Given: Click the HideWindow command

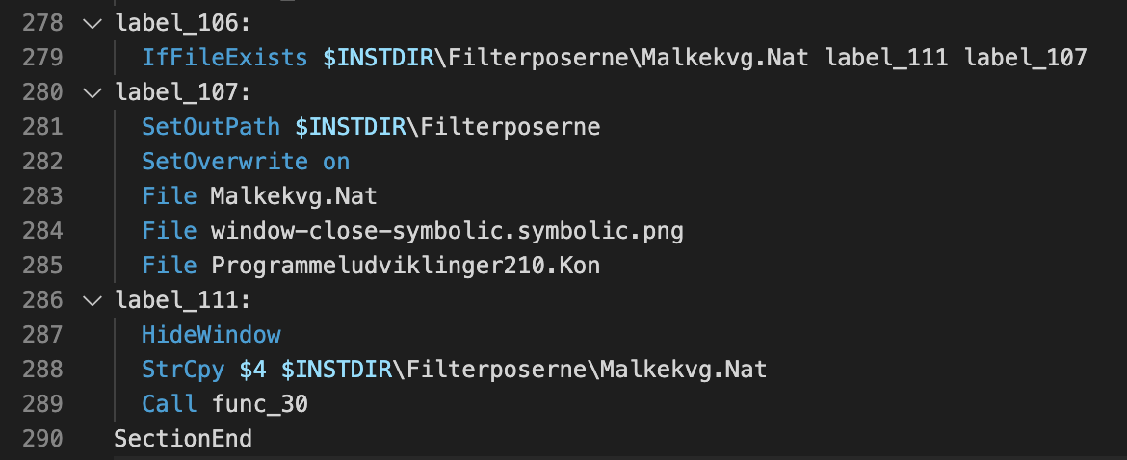Looking at the screenshot, I should (211, 335).
